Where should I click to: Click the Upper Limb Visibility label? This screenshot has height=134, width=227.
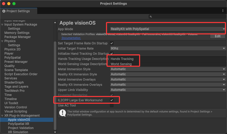[x=73, y=90]
